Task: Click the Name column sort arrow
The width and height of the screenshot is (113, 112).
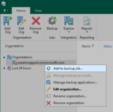Action: coord(93,46)
